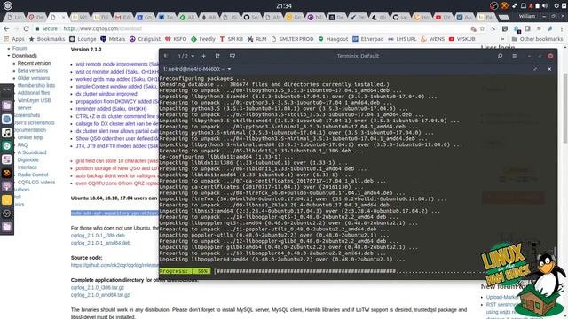Open the CQRLOG videos sidebar link

click(x=36, y=182)
